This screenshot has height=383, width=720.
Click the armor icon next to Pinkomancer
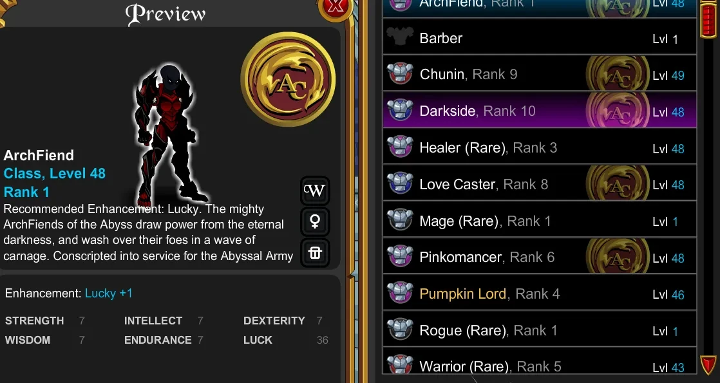[x=400, y=257]
